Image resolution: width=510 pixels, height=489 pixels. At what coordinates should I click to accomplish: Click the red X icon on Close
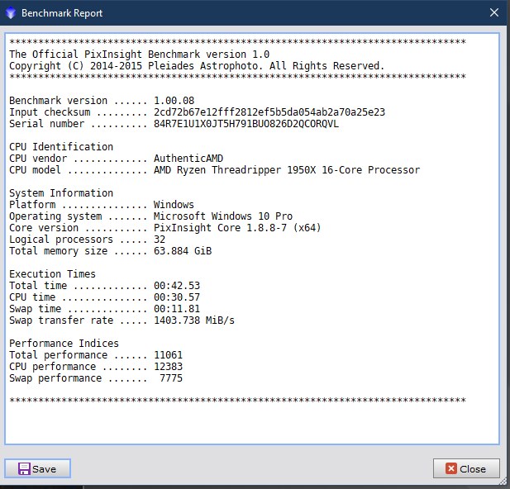[450, 468]
